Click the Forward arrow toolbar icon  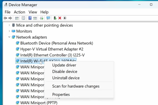click(10, 18)
